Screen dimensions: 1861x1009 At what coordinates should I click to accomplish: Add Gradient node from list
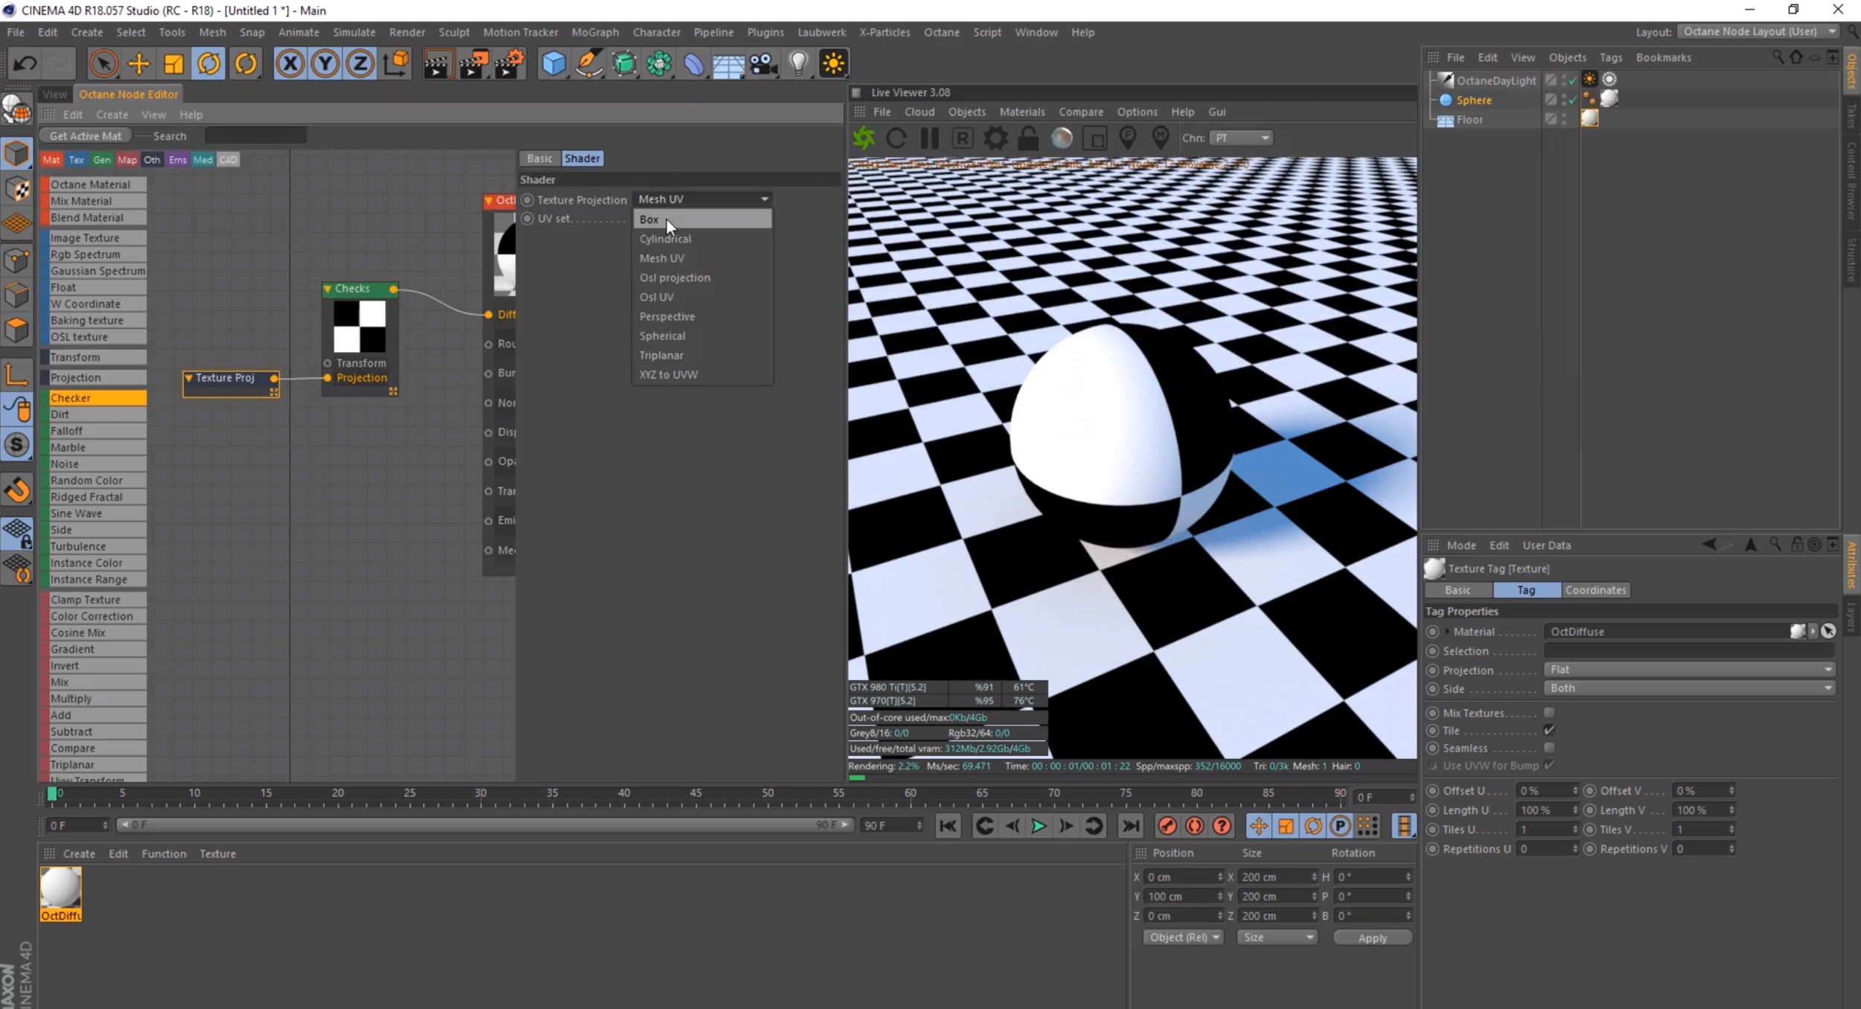pyautogui.click(x=95, y=649)
